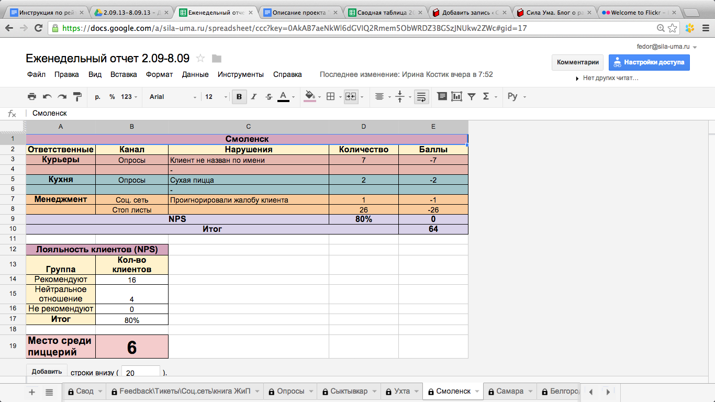Add a new sheet with plus icon
Image resolution: width=715 pixels, height=402 pixels.
[32, 392]
